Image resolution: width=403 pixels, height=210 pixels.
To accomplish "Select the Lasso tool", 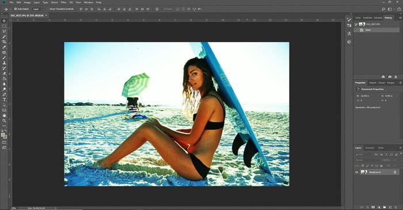I will pyautogui.click(x=4, y=31).
